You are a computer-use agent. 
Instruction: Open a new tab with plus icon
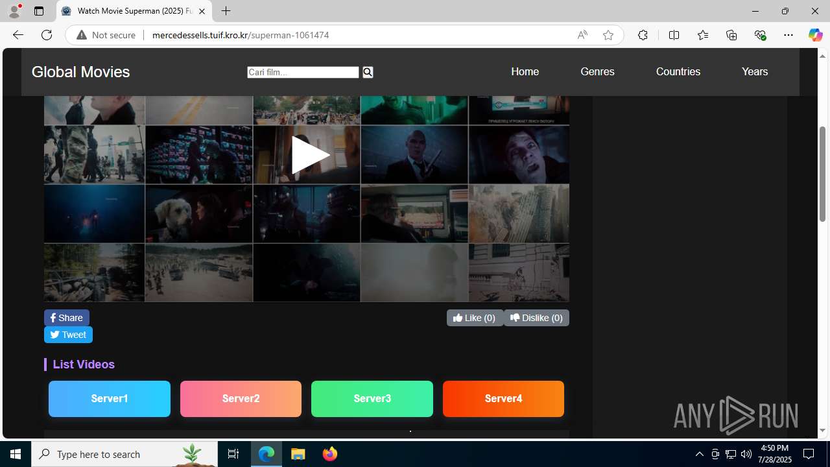226,11
